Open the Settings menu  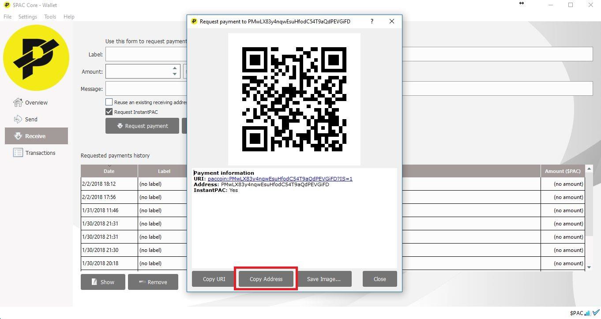coord(27,17)
